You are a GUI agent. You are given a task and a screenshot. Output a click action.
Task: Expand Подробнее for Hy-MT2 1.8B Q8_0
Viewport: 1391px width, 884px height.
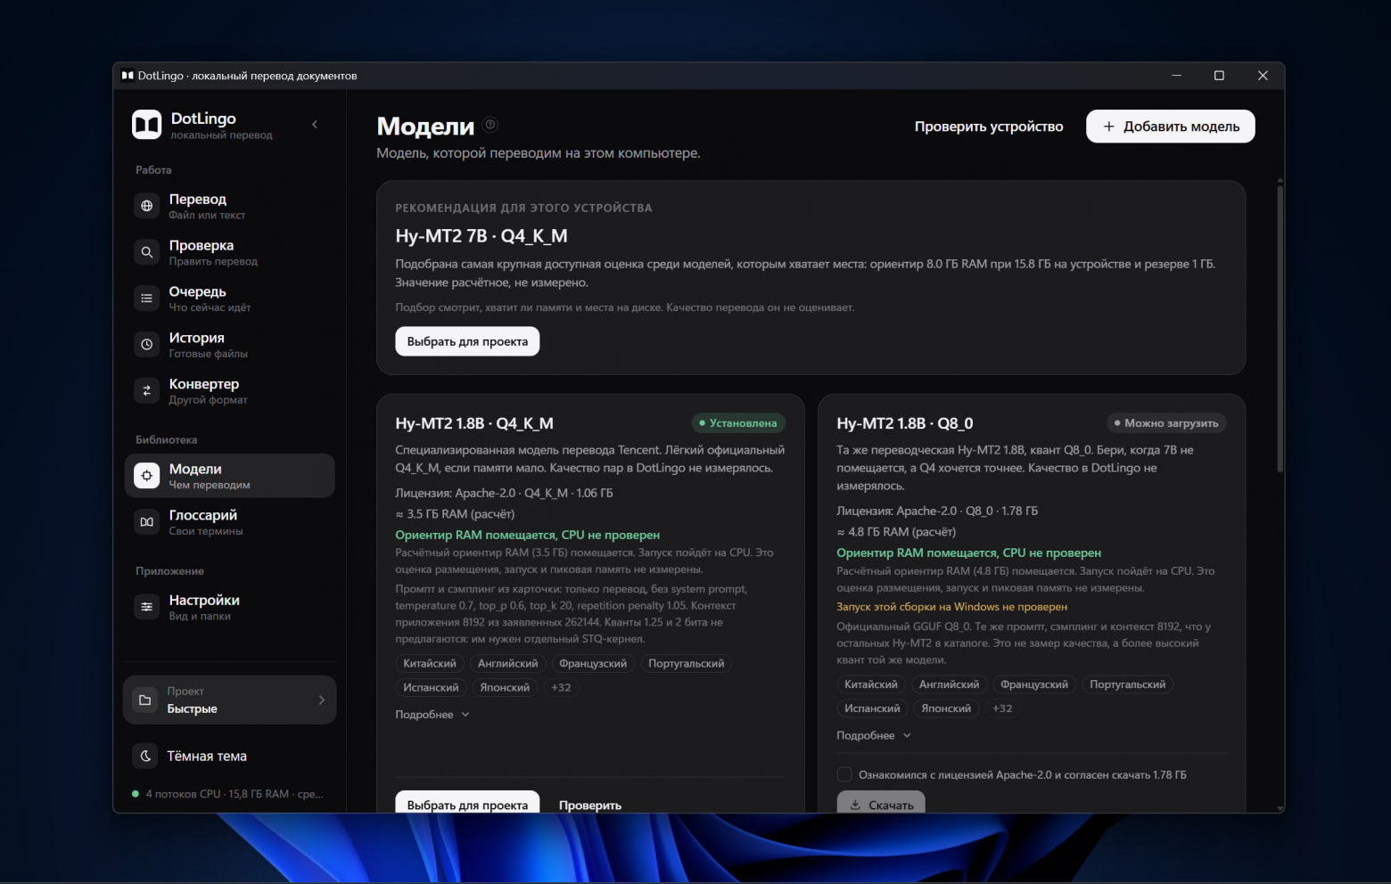[874, 735]
